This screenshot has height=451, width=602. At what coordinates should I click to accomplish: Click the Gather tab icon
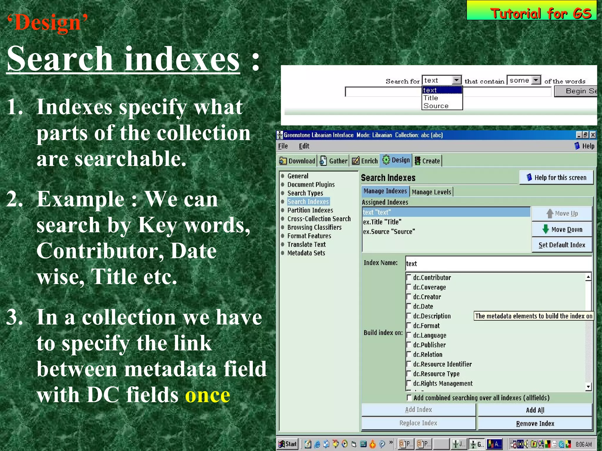(323, 161)
